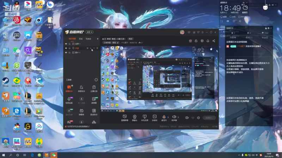282x158 pixels.
Task: Toggle visibility eye of 手游 source
Action: click(66, 48)
